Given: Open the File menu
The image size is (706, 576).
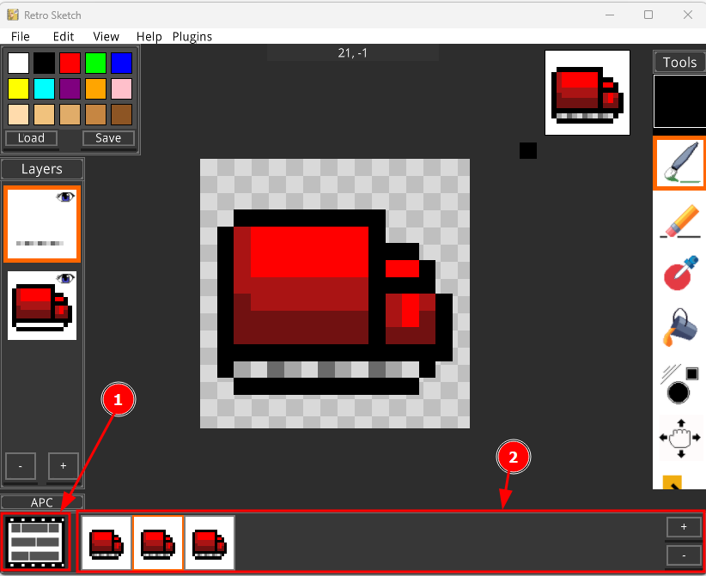Looking at the screenshot, I should click(21, 36).
